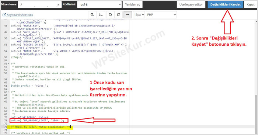The image size is (258, 135).
Task: Redo the edit with the redo arrow
Action: (118, 15)
